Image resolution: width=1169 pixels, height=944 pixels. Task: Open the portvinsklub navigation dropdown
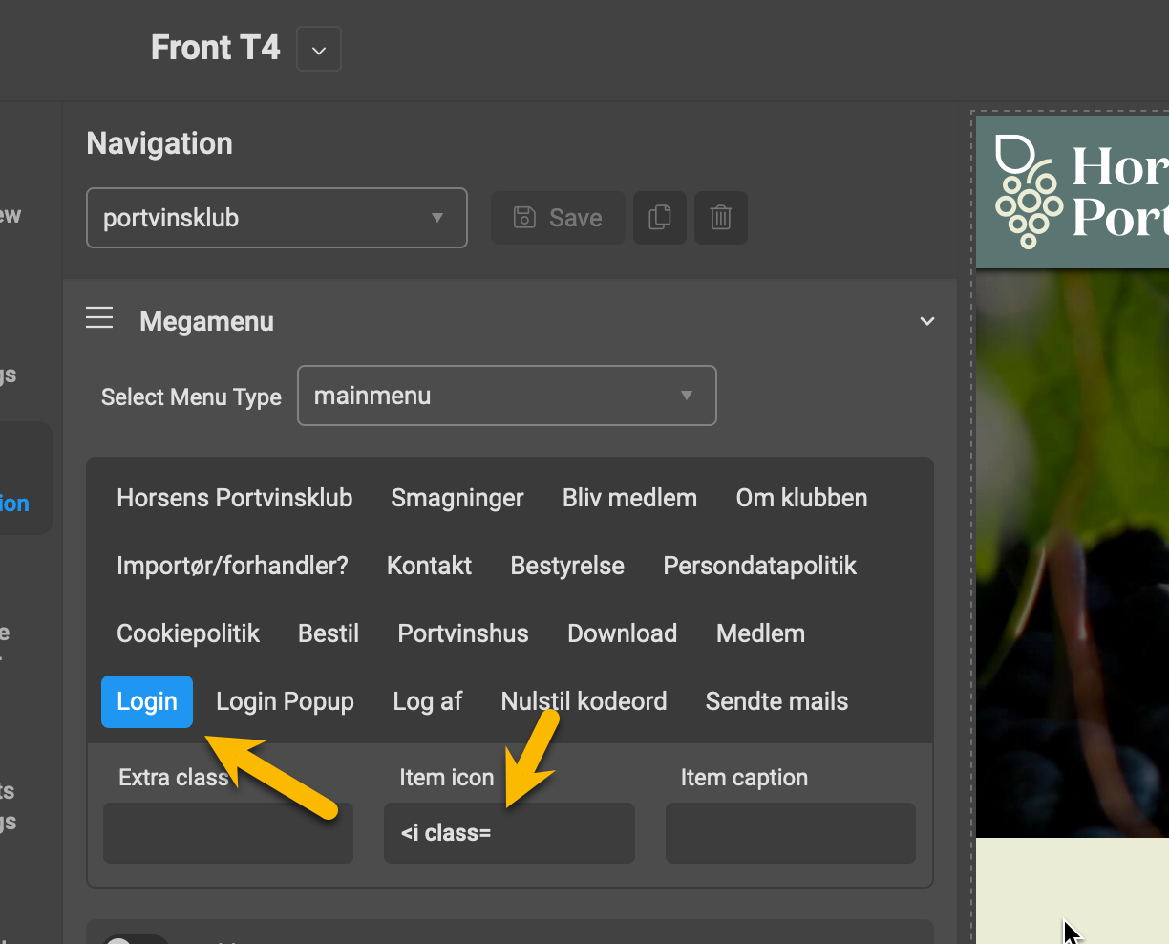click(276, 218)
